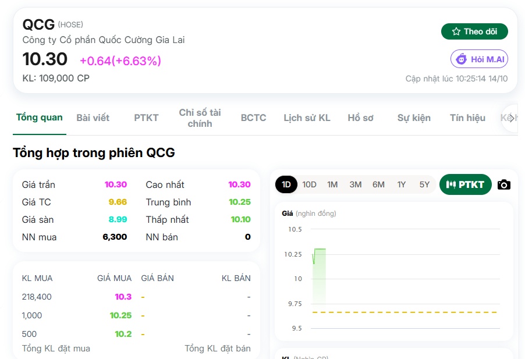The image size is (525, 359).
Task: Click the Hồ sơ tab
Action: pyautogui.click(x=361, y=118)
